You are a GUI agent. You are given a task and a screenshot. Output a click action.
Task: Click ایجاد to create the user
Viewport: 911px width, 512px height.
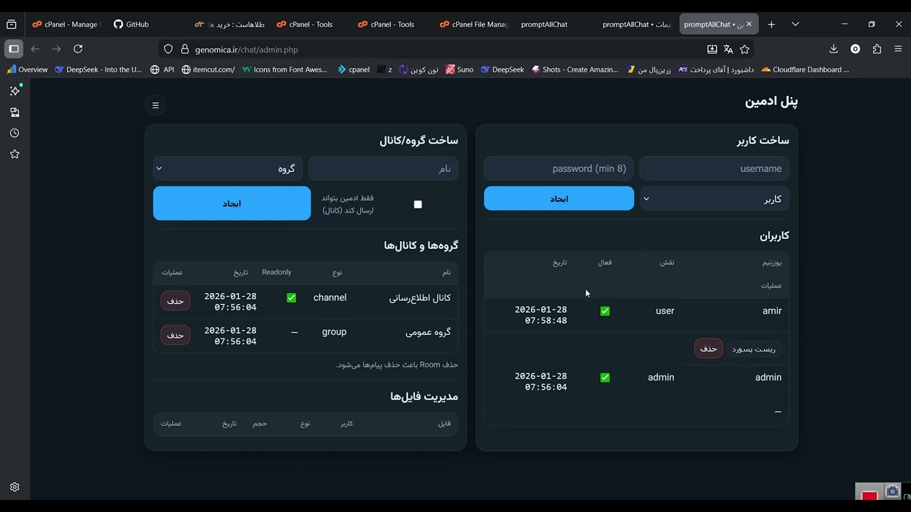[x=559, y=198]
